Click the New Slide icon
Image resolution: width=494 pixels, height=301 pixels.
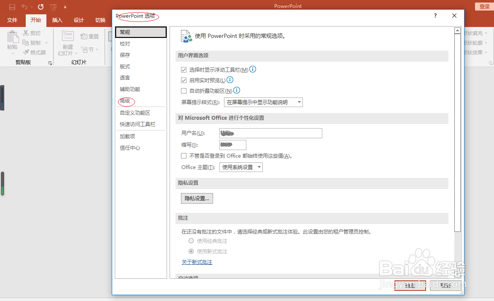coord(67,35)
